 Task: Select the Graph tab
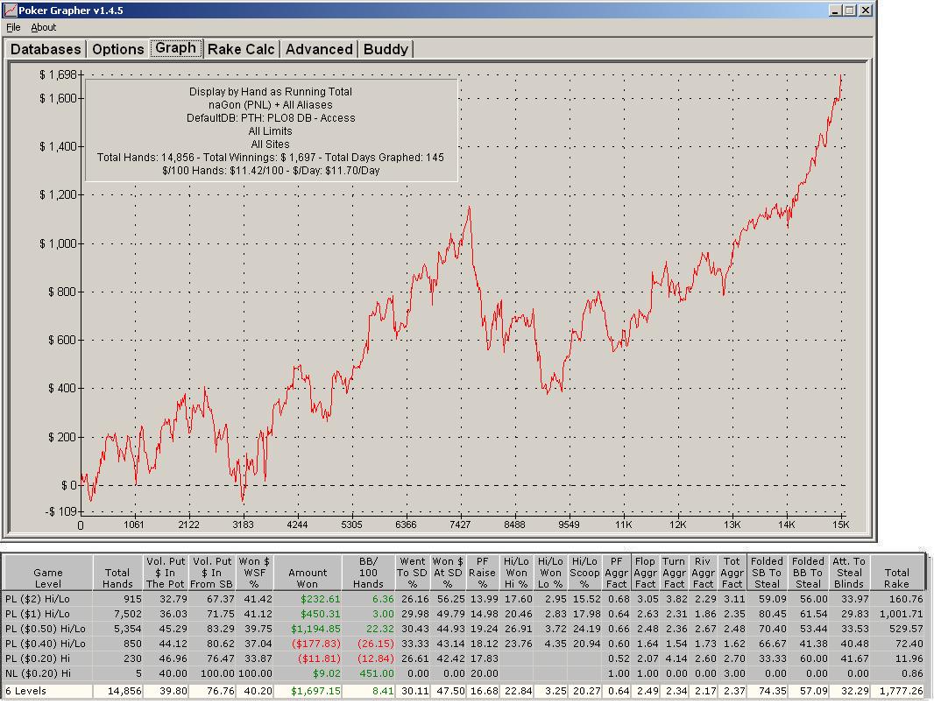pyautogui.click(x=176, y=47)
